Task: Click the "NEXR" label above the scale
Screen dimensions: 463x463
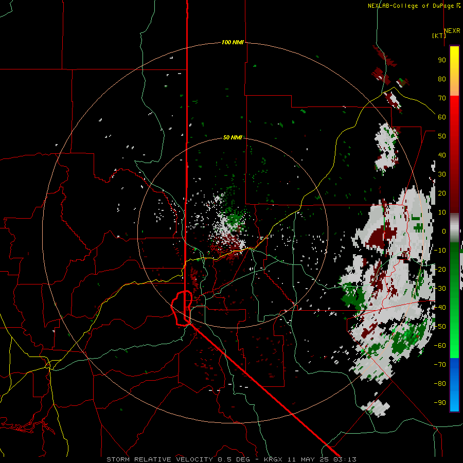Action: click(452, 31)
